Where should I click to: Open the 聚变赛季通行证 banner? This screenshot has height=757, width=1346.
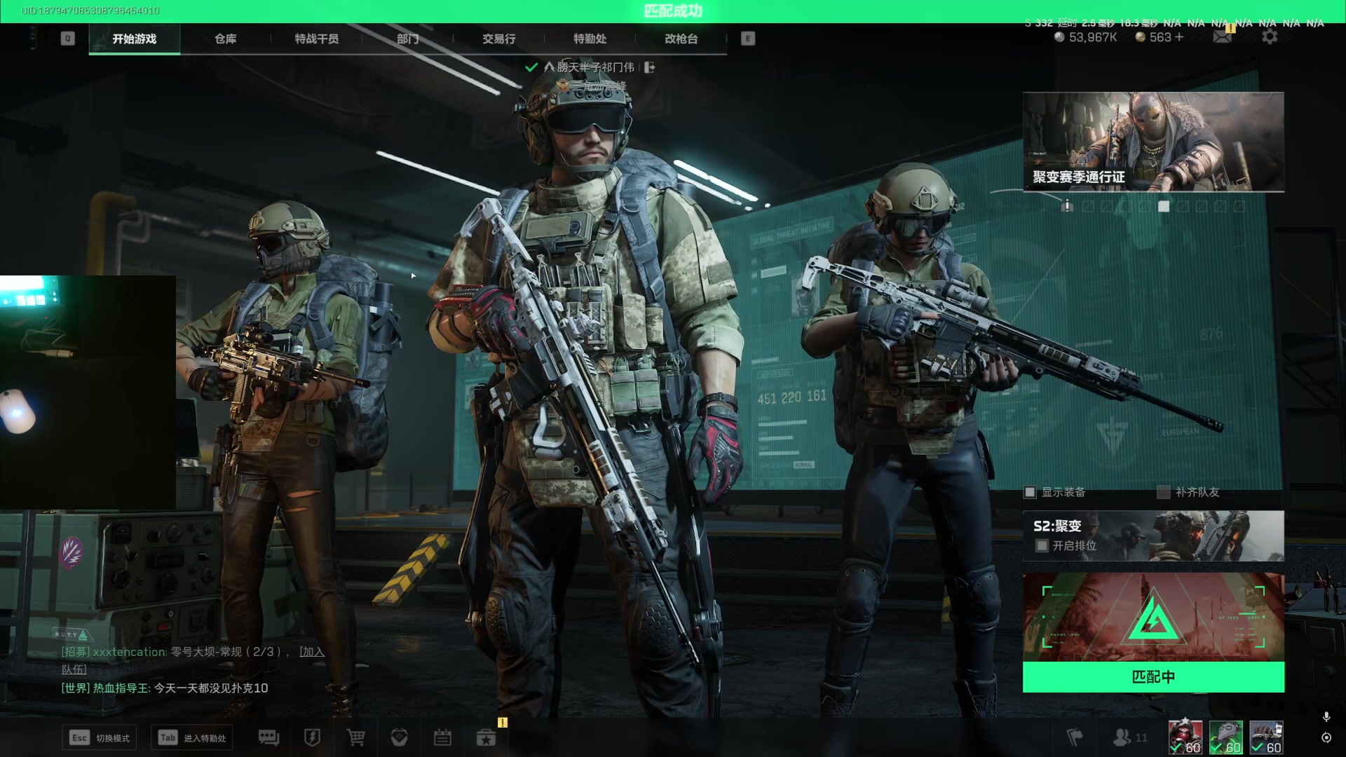pos(1153,142)
